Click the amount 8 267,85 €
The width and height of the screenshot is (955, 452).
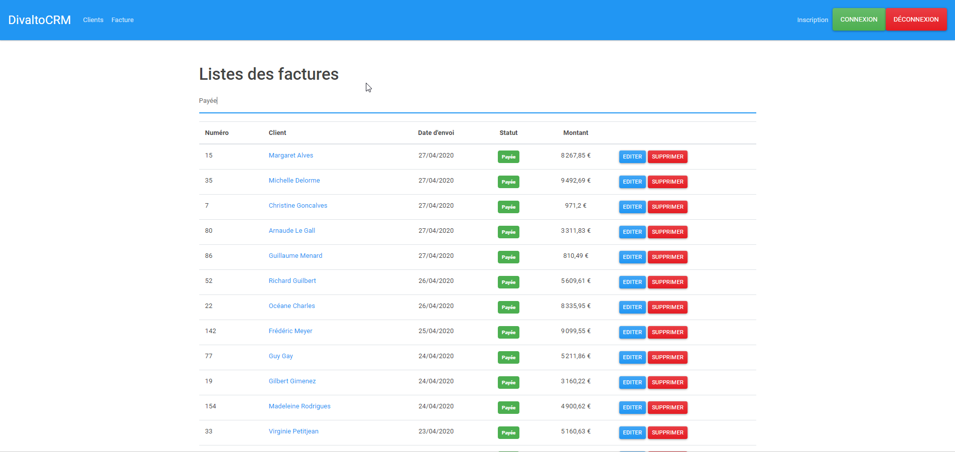576,156
